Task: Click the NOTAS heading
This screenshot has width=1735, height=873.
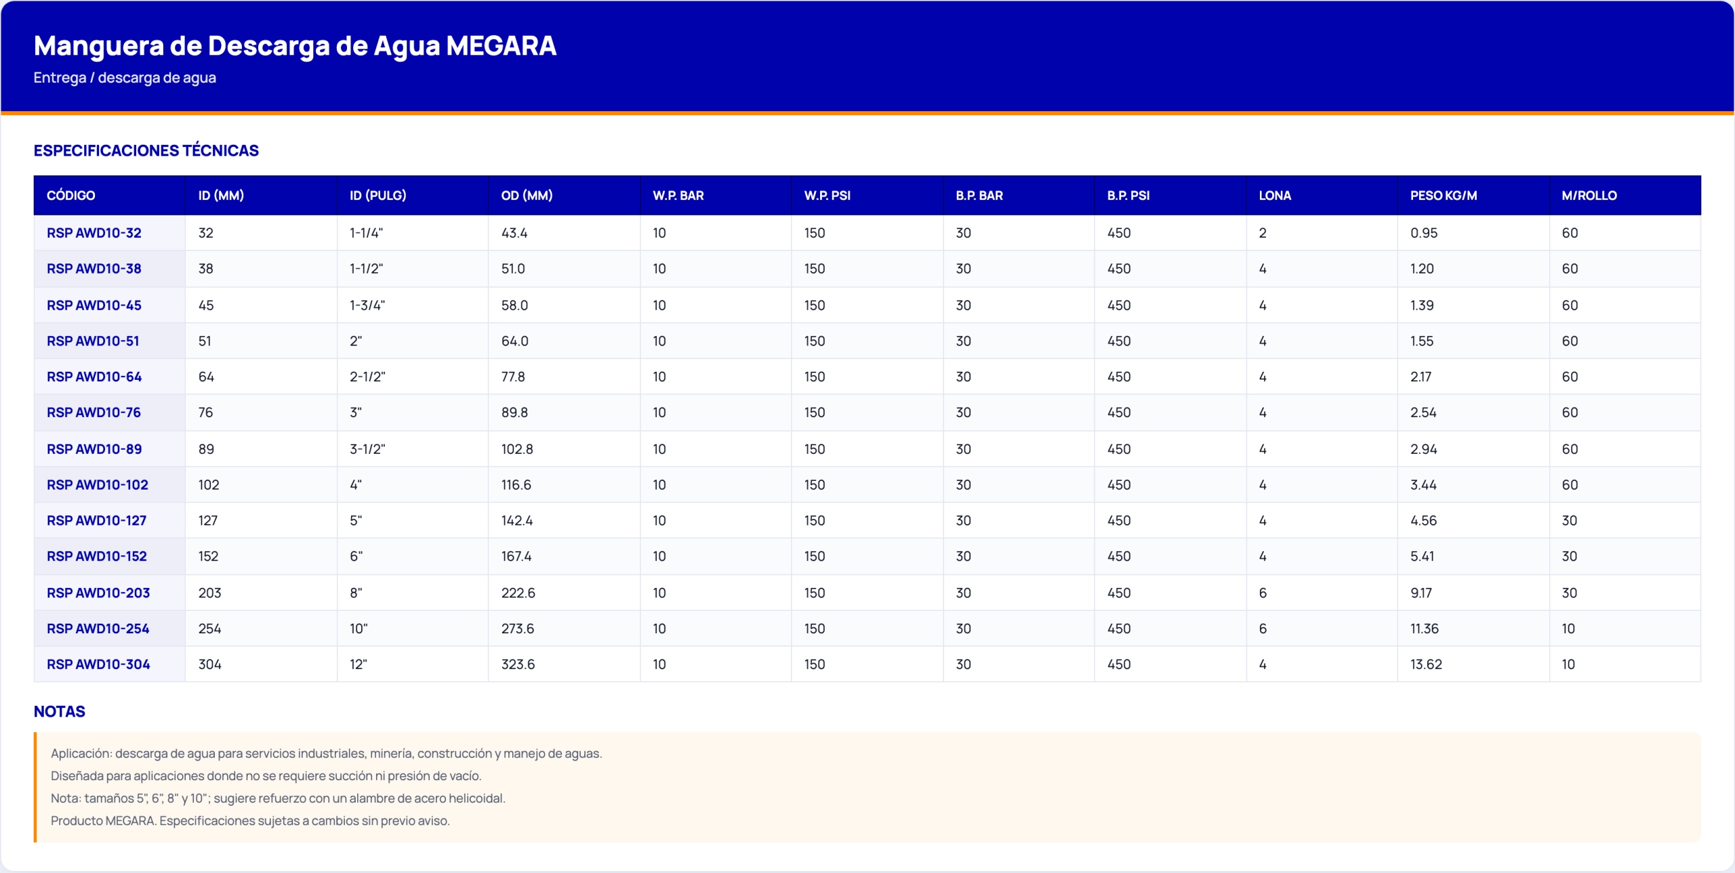Action: pyautogui.click(x=60, y=712)
